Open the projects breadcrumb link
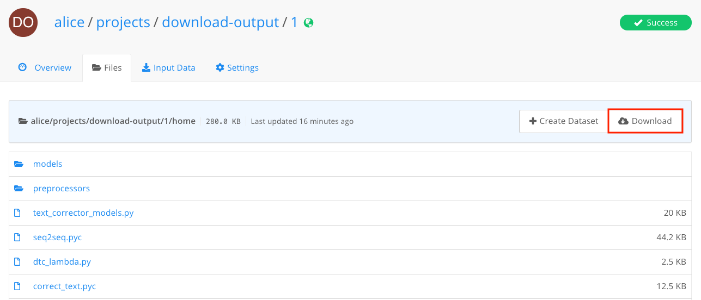The image size is (701, 300). (123, 22)
